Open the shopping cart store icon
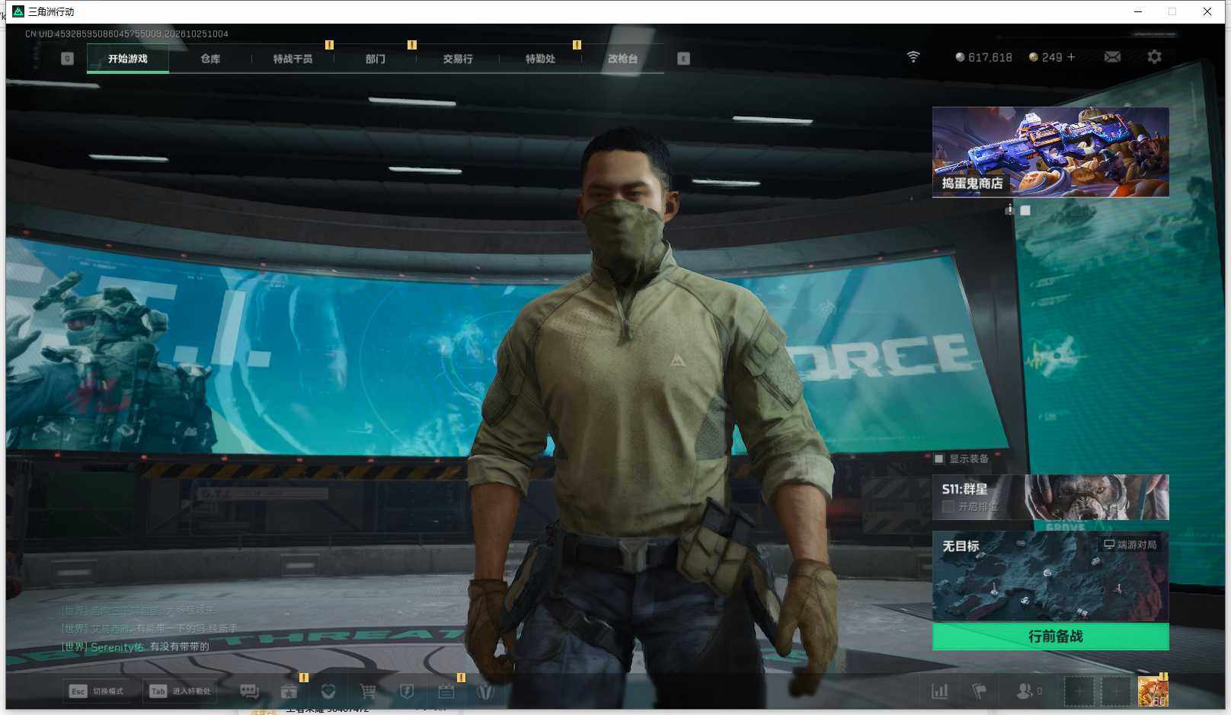This screenshot has height=715, width=1231. 368,691
